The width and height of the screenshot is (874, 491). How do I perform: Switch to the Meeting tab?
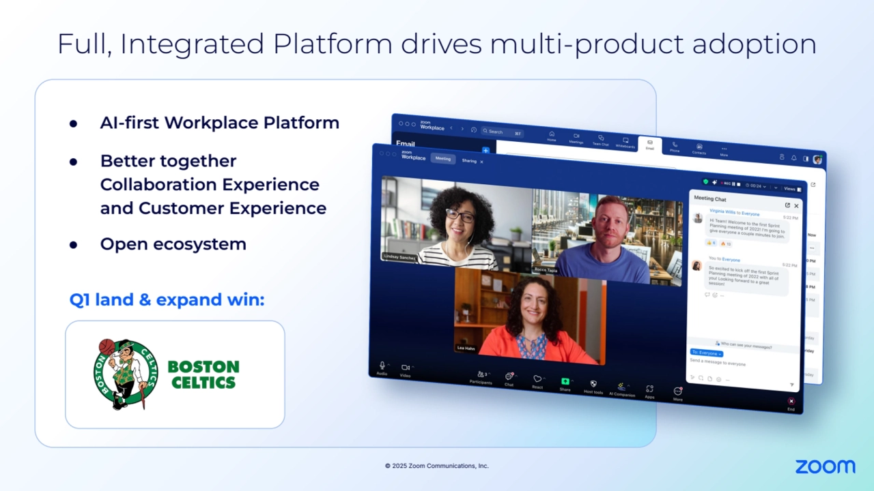(x=443, y=158)
